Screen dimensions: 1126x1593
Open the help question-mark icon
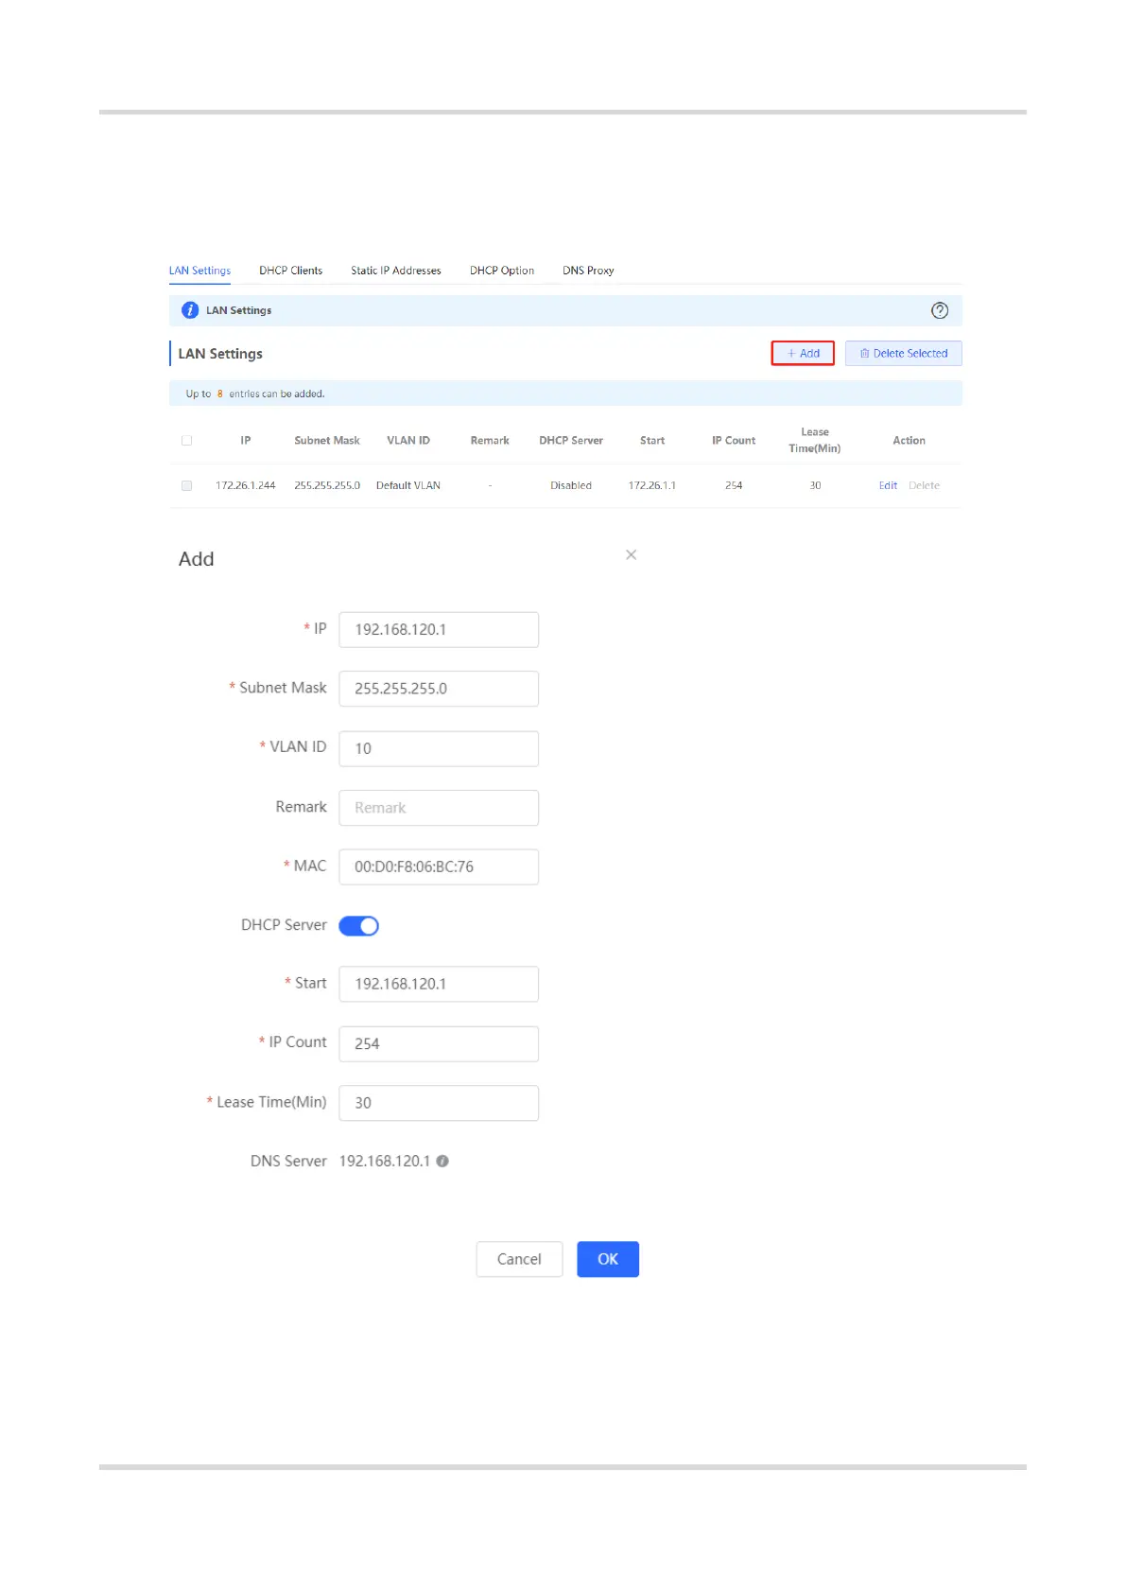coord(940,310)
